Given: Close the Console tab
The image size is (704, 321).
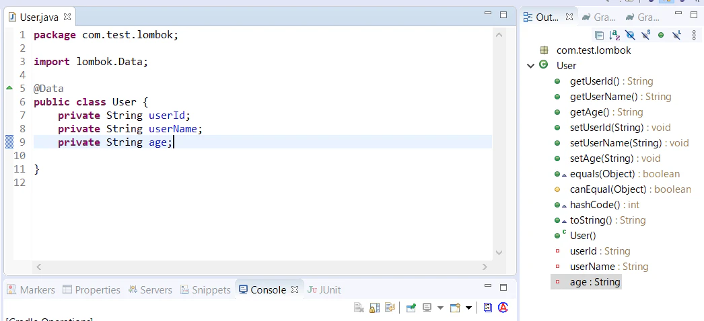Looking at the screenshot, I should 295,289.
